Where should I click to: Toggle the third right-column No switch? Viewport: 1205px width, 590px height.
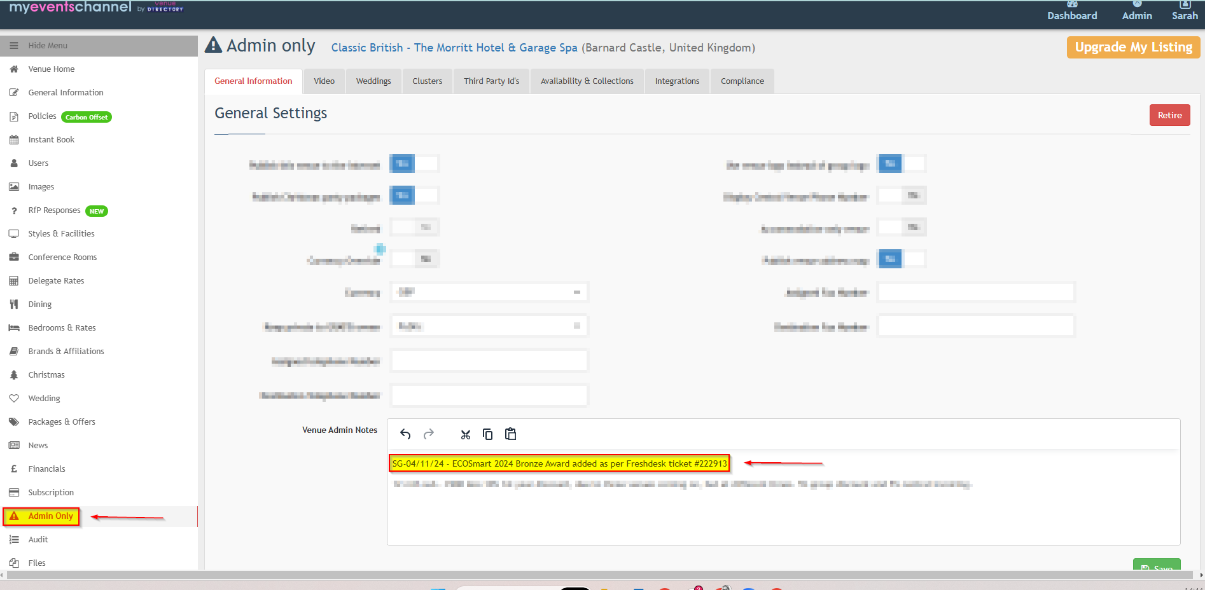point(902,227)
